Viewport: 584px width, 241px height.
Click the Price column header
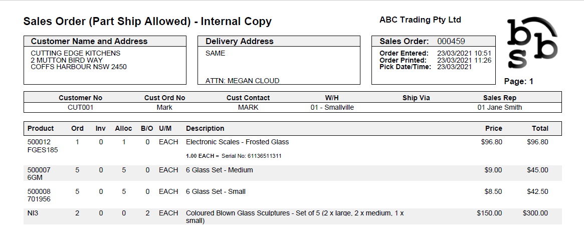493,128
